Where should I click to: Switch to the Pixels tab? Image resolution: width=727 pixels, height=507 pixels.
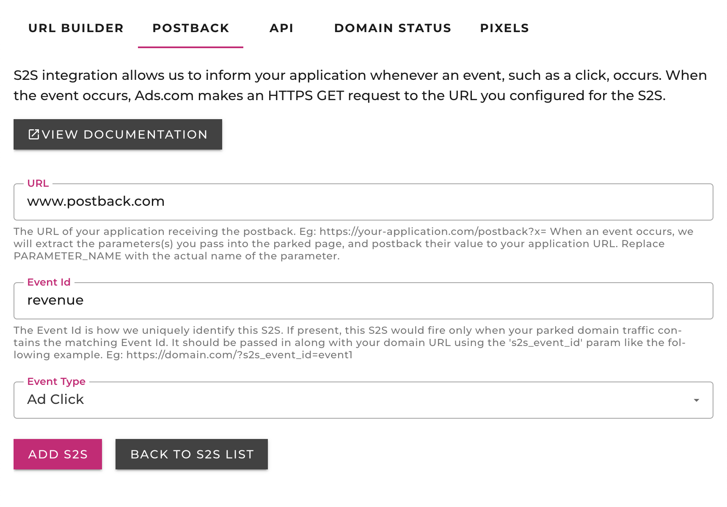504,28
